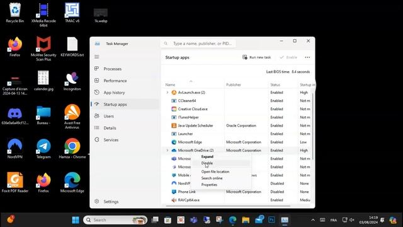This screenshot has height=227, width=403.
Task: Select Avast Free Antivirus desktop icon
Action: coord(72,117)
